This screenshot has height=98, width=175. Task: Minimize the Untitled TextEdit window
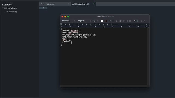65,17
